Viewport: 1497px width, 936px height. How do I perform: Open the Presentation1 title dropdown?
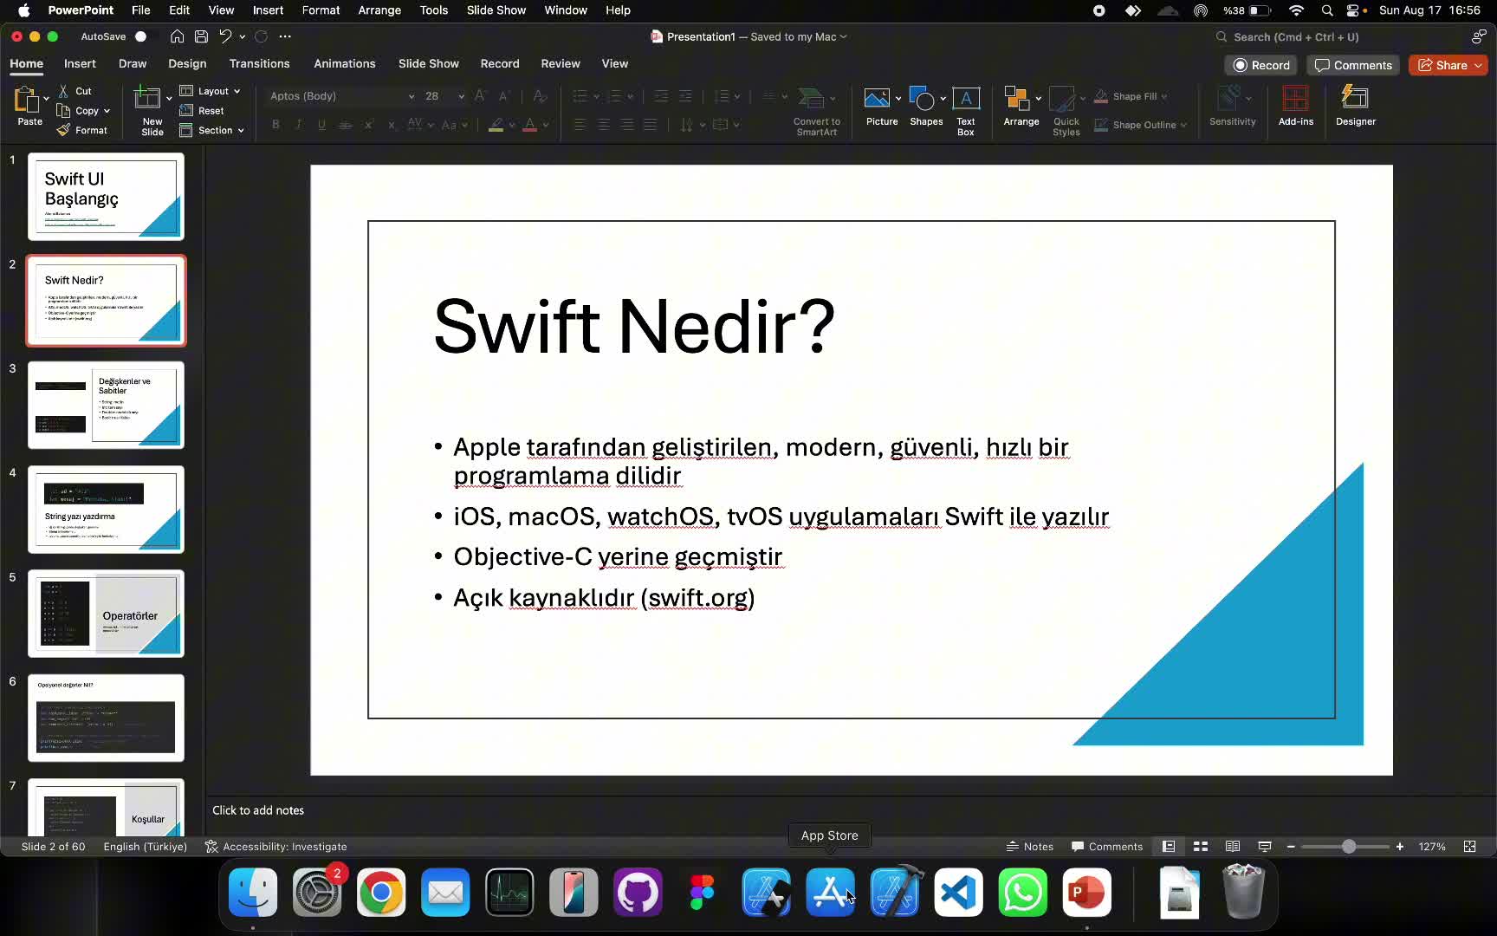(844, 36)
